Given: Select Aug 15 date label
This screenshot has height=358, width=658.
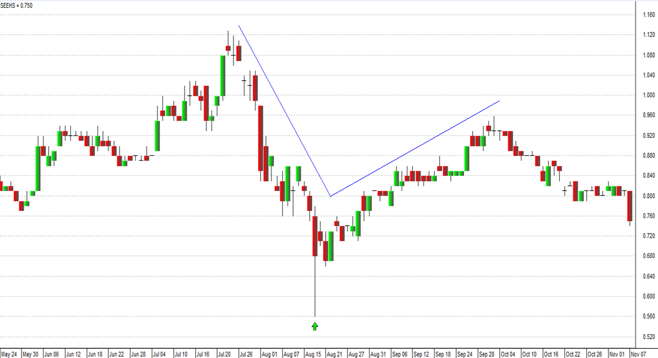Looking at the screenshot, I should pyautogui.click(x=313, y=354).
